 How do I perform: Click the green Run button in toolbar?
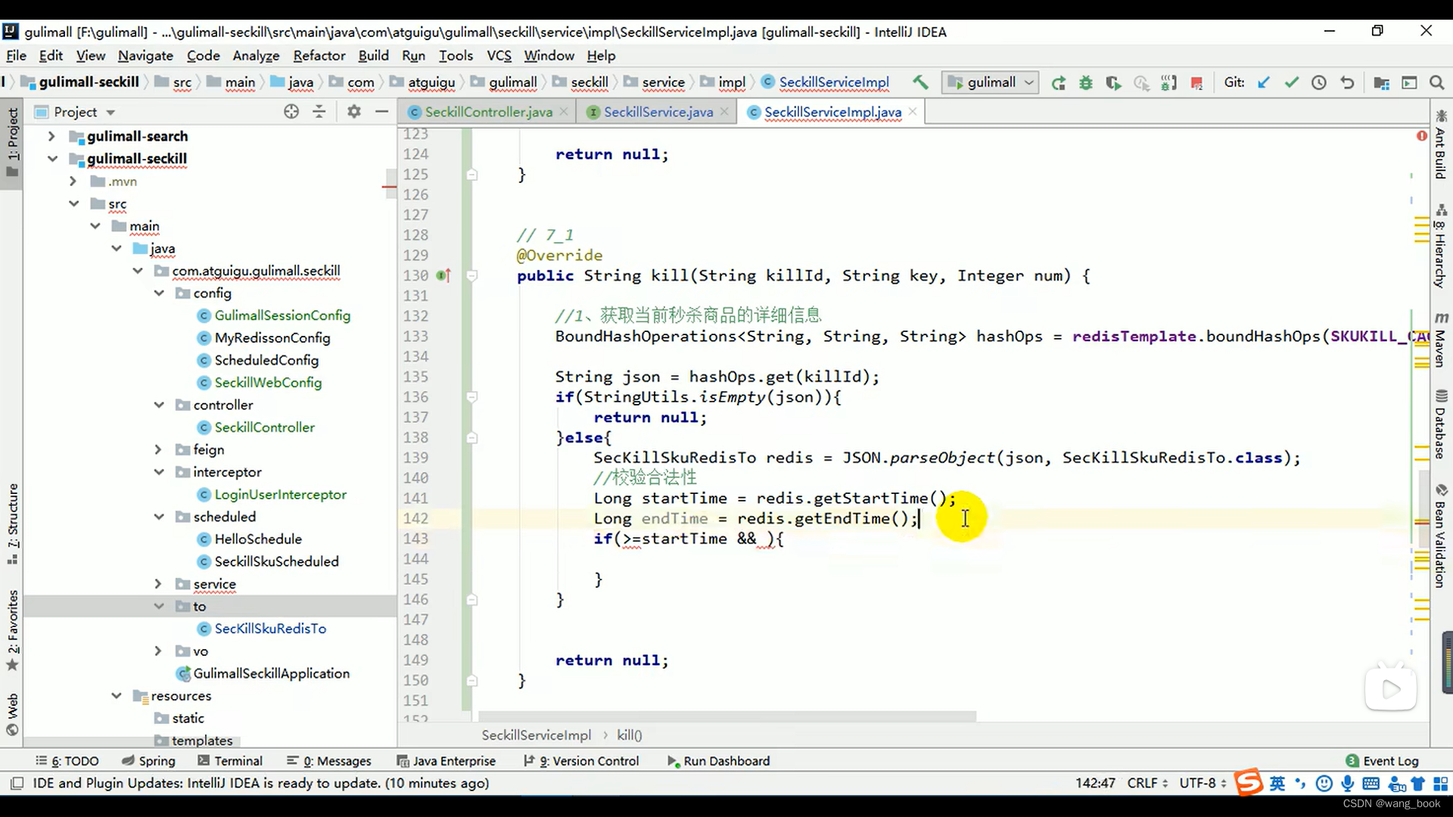[1059, 82]
